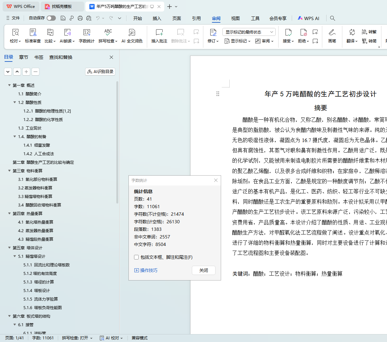
Task: Expand the 拼写检查: 打开 status bar dropdown
Action: point(77,338)
